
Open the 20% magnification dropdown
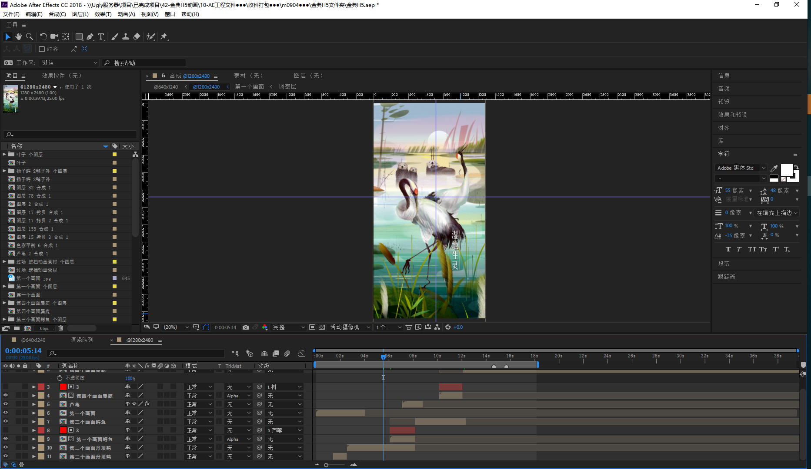coord(176,327)
